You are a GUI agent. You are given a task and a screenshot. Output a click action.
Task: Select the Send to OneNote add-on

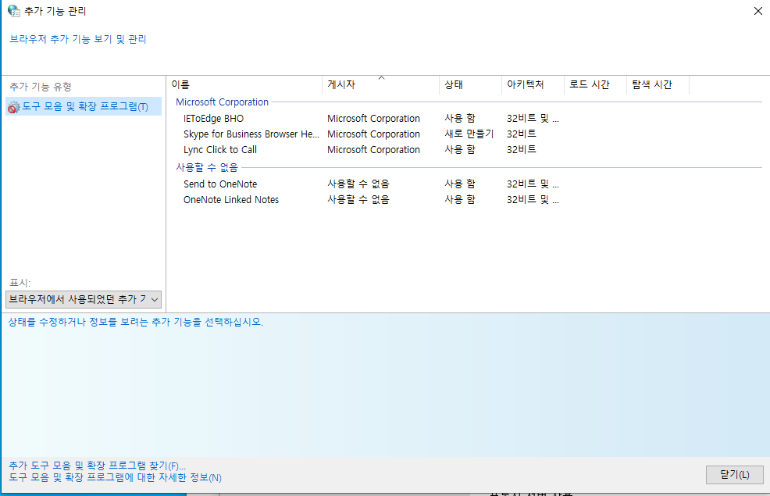point(220,184)
